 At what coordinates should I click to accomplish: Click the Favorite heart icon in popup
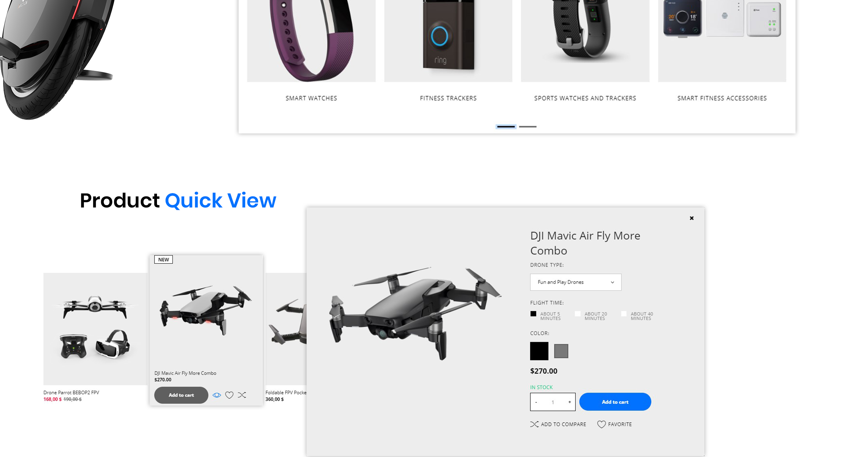[x=602, y=424]
